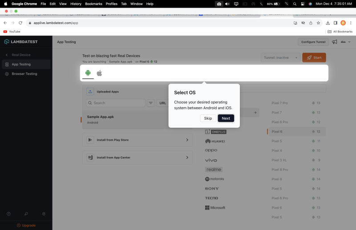Open All Bookmarks folder
Image resolution: width=356 pixels, height=230 pixels.
coord(340,32)
